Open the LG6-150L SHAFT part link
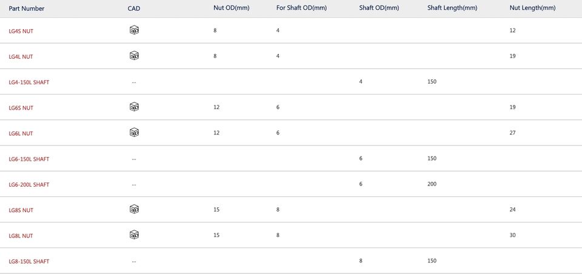Viewport: 582px width, 274px height. coord(29,159)
